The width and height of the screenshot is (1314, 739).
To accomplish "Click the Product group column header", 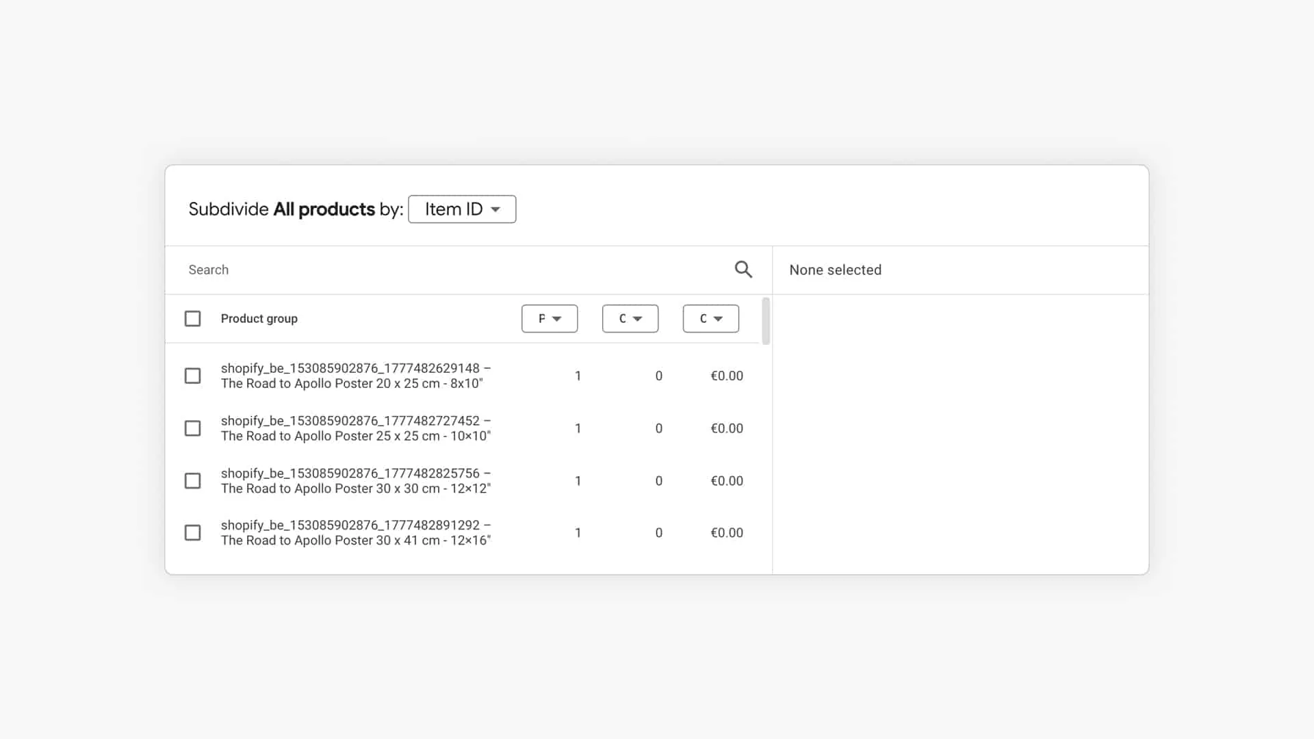I will [x=259, y=319].
